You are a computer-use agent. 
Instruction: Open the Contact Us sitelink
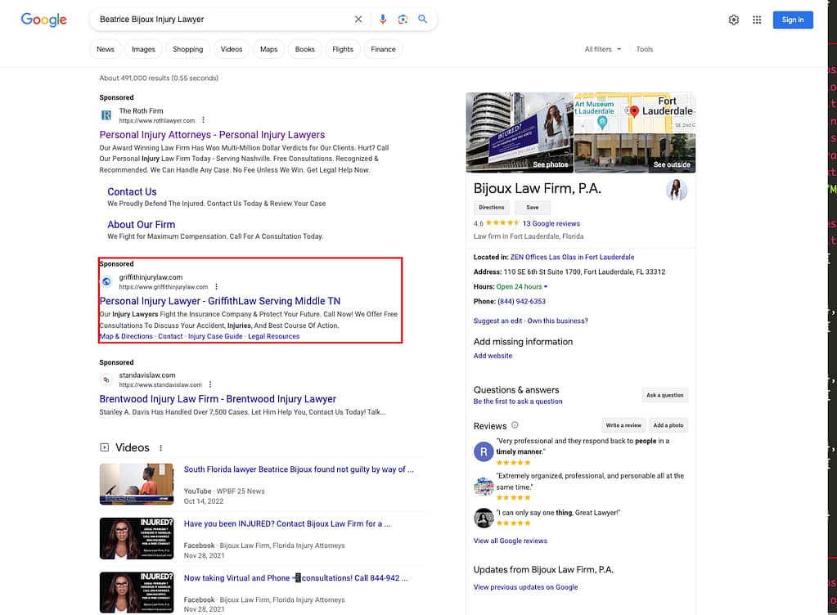point(132,192)
